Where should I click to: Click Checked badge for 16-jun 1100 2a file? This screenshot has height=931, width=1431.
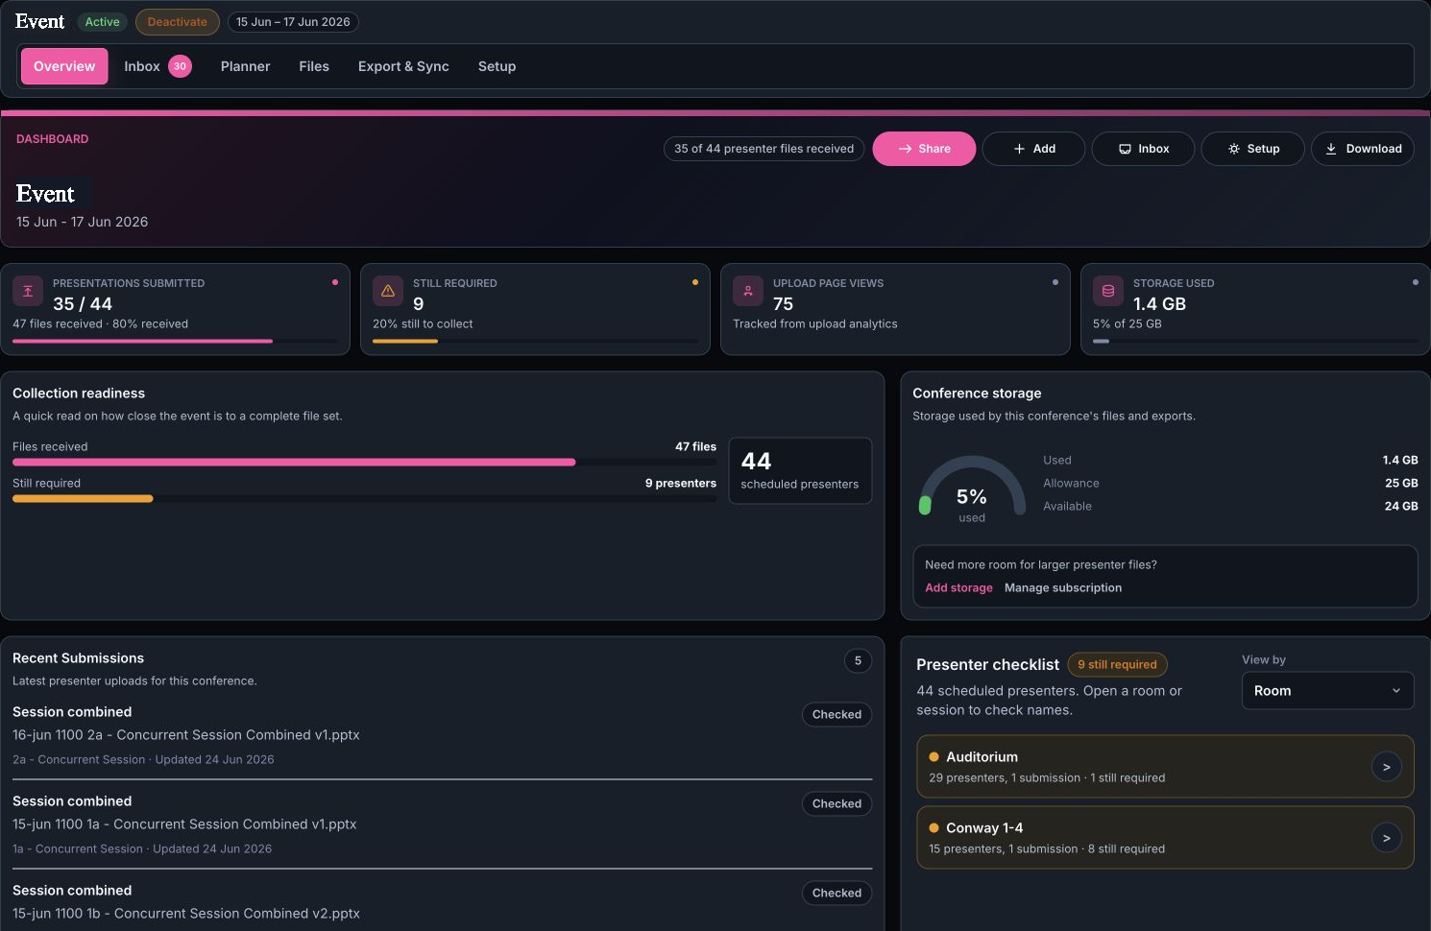point(837,714)
